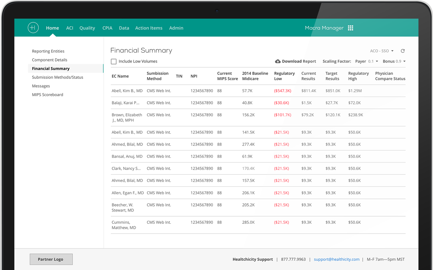Open the Bonus scaling factor dropdown
The image size is (433, 270).
click(394, 61)
